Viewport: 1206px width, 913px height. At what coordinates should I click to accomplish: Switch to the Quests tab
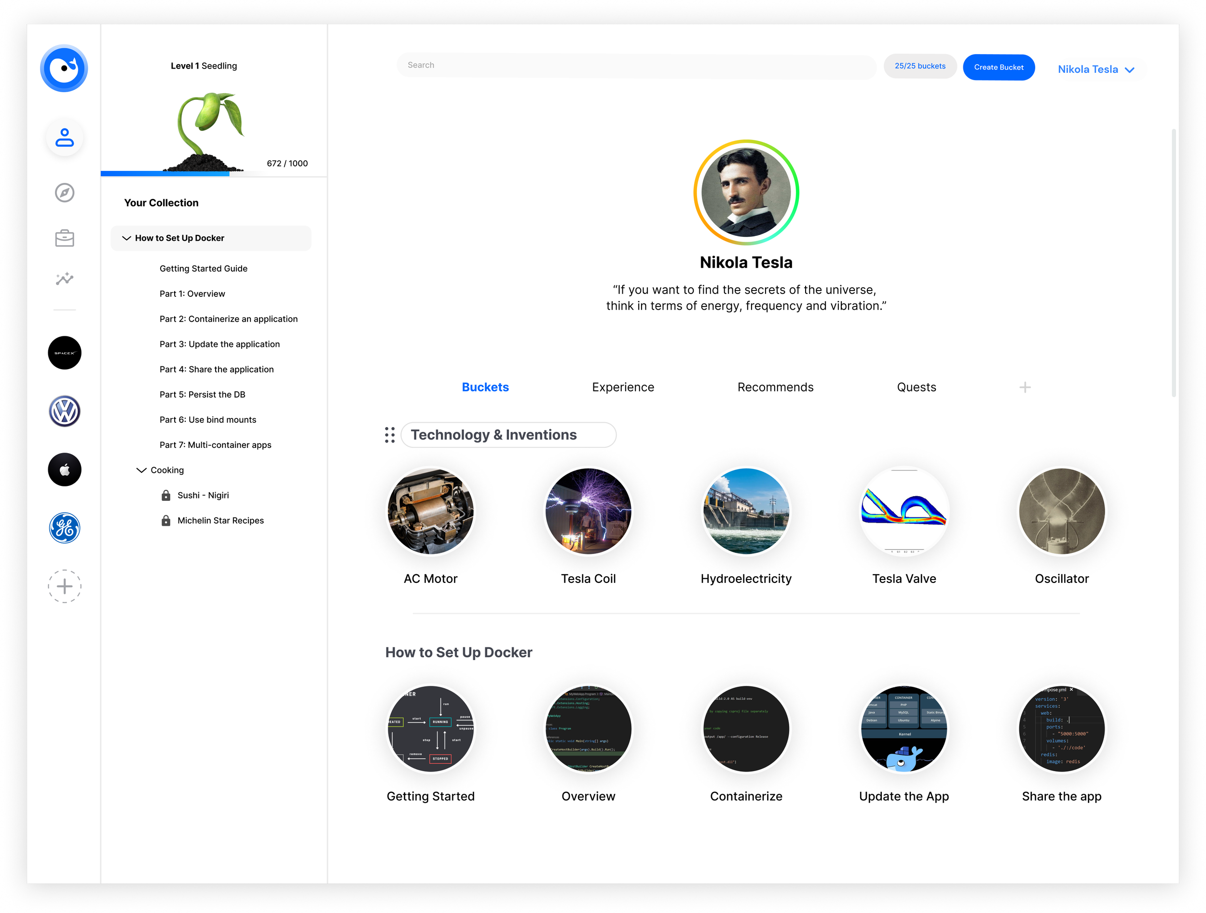click(x=916, y=387)
